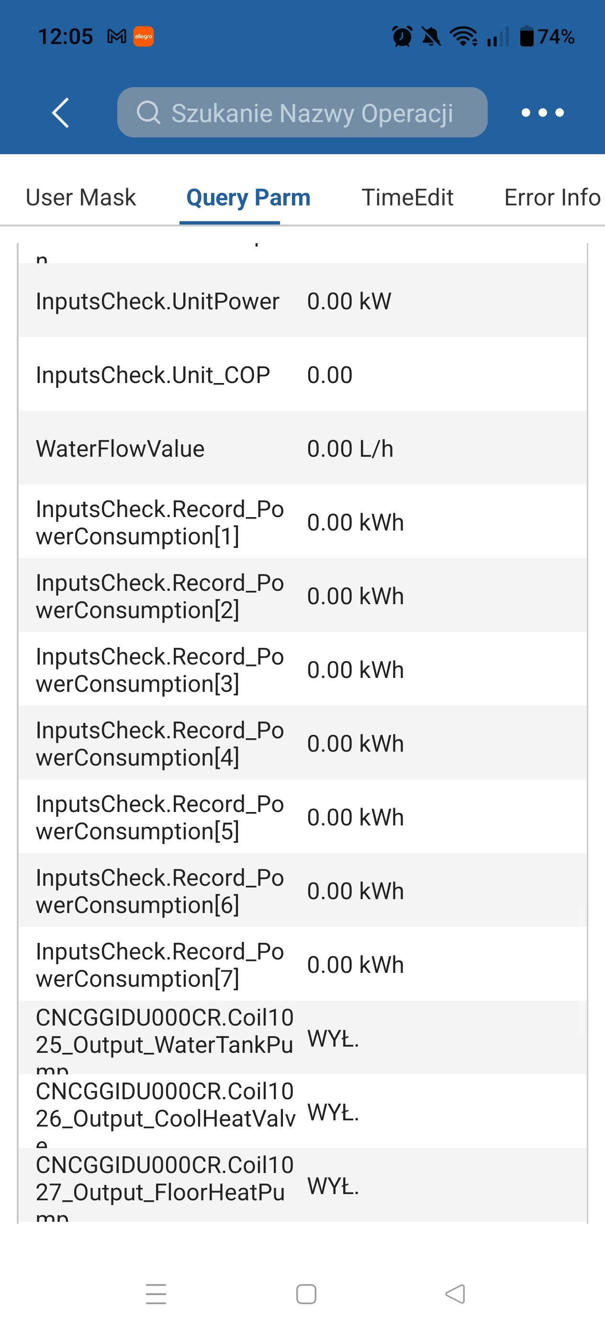Tap the alarm clock status icon

pos(402,37)
